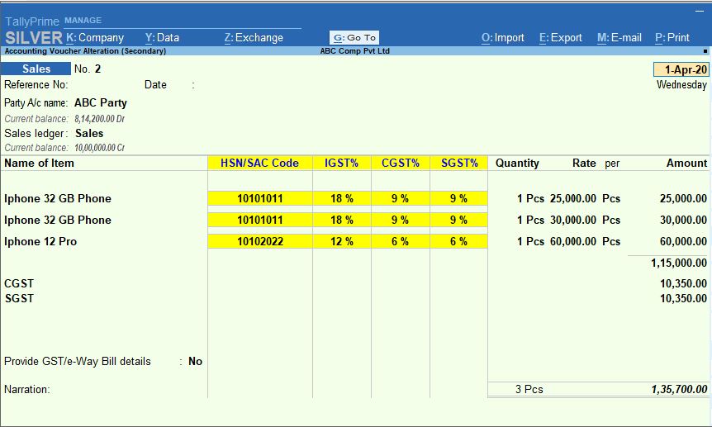Click the MANAGE label near TallyPrime
The image size is (712, 427).
pyautogui.click(x=83, y=21)
